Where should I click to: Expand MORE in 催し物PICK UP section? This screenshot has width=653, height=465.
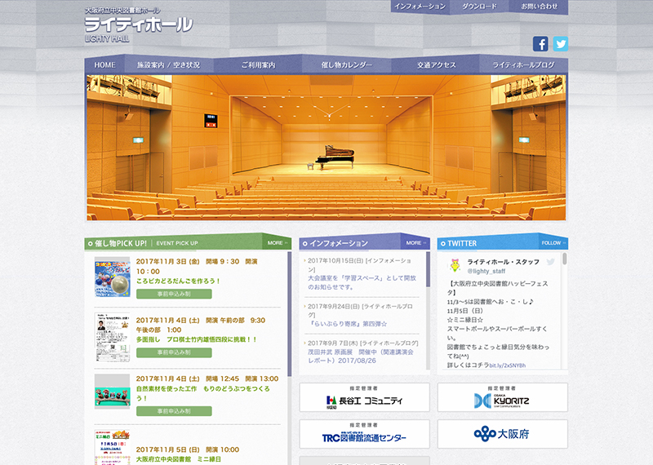tap(276, 242)
